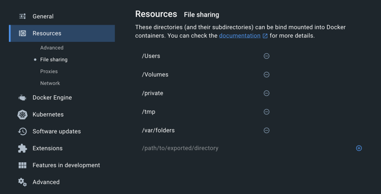This screenshot has height=194, width=381.
Task: Click the external link icon beside documentation
Action: pos(265,36)
